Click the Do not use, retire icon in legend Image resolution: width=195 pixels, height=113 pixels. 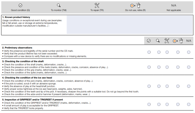(x=135, y=5)
